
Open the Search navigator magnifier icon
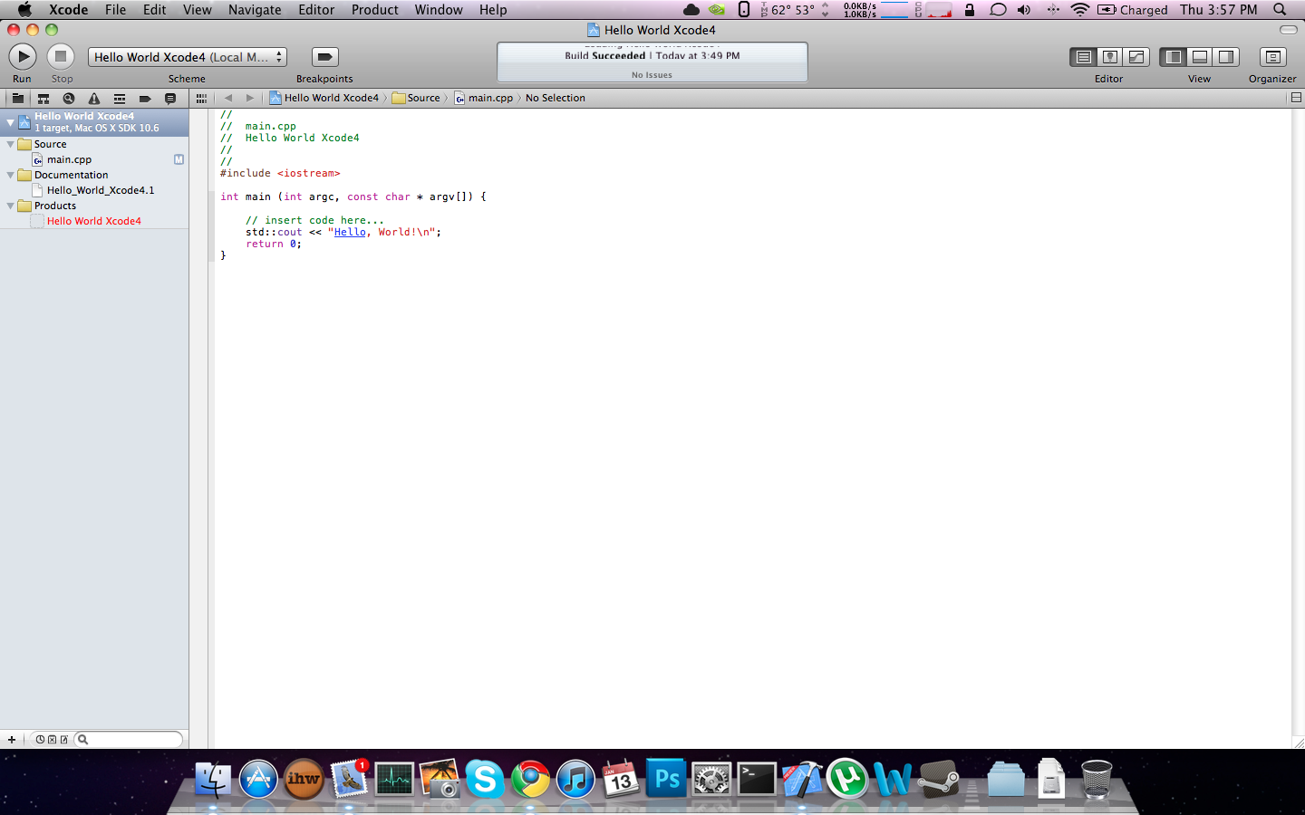(68, 98)
